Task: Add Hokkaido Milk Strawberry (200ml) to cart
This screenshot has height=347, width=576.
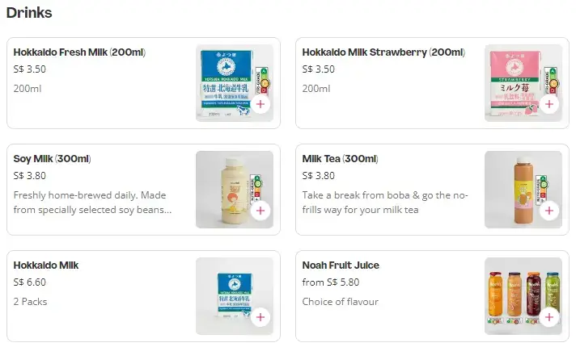Action: [549, 104]
